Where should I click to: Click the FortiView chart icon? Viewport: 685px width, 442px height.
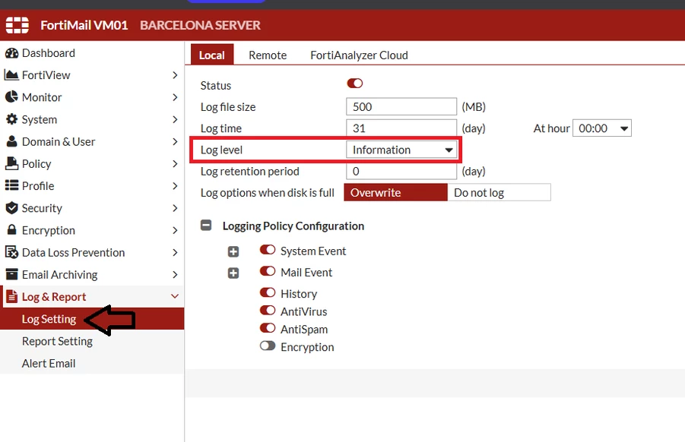tap(11, 75)
